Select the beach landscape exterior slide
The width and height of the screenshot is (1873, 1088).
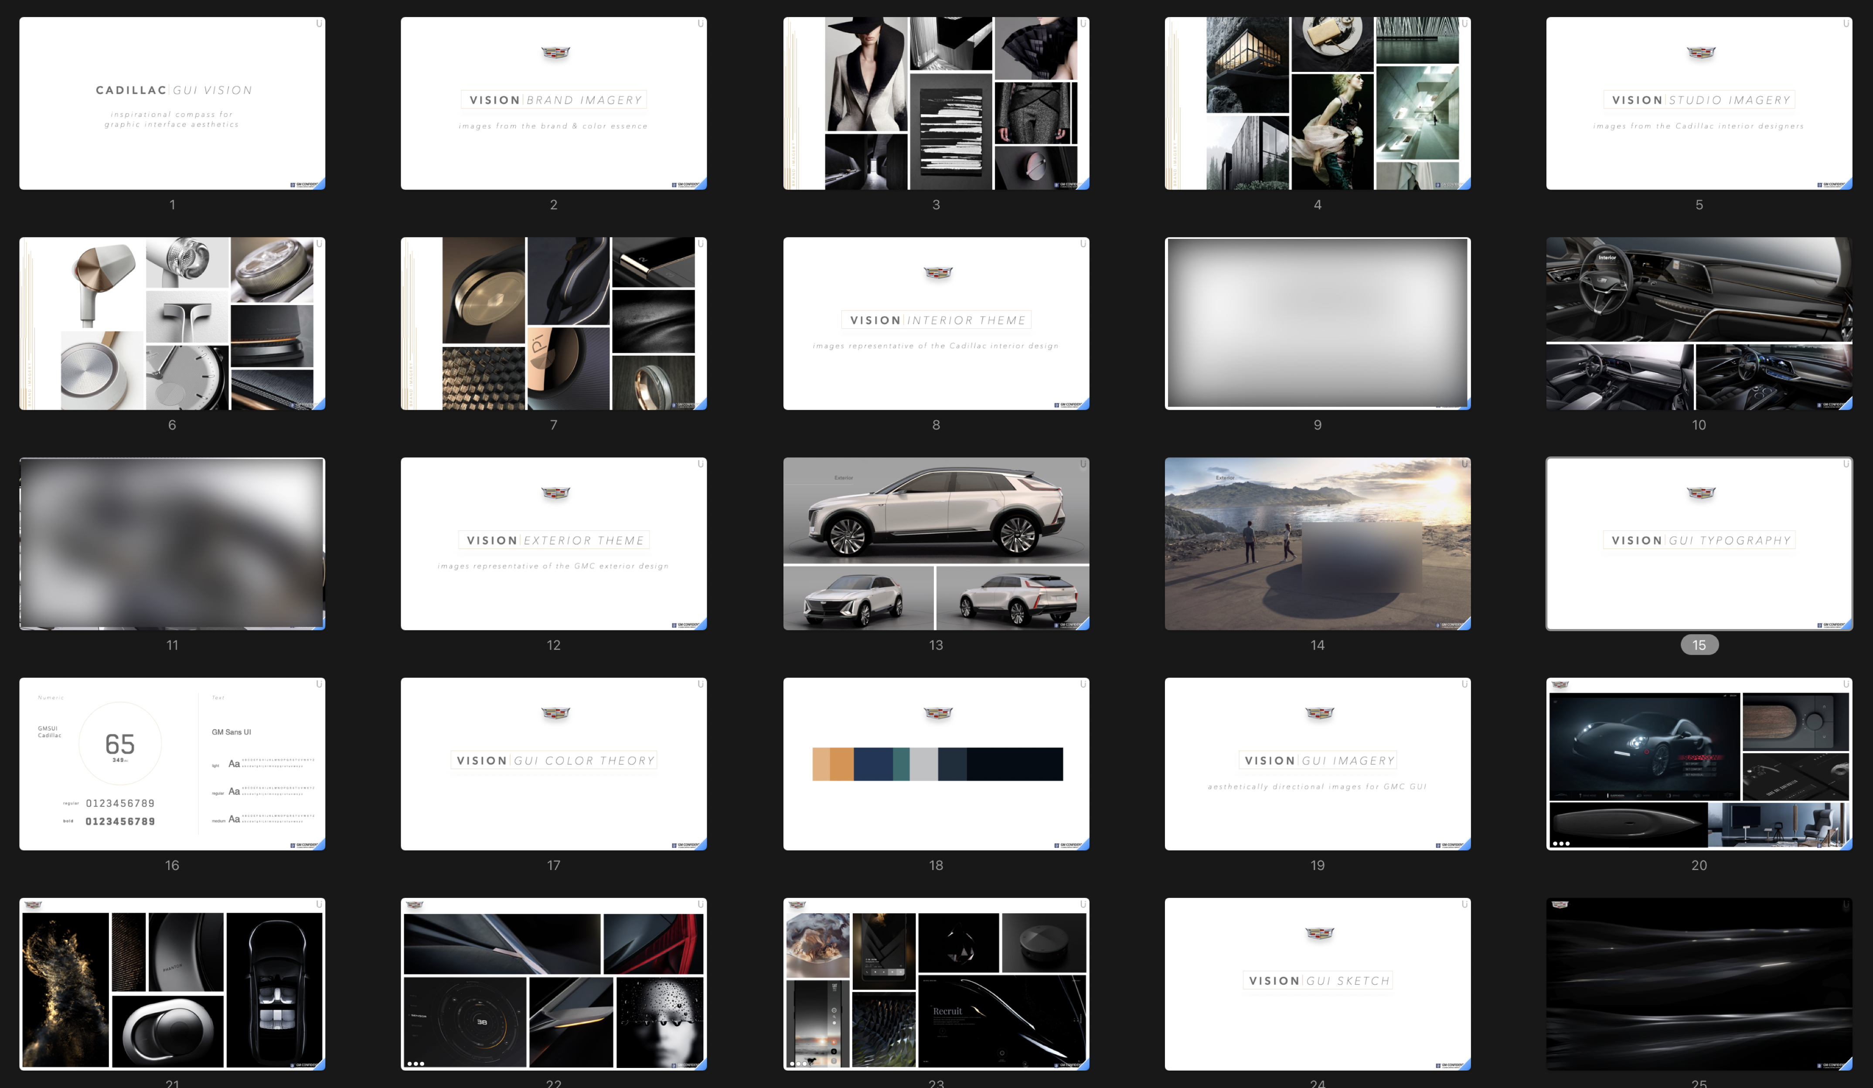[x=1317, y=543]
